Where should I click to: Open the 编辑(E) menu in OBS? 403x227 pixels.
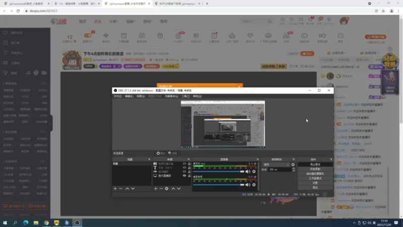tap(129, 96)
